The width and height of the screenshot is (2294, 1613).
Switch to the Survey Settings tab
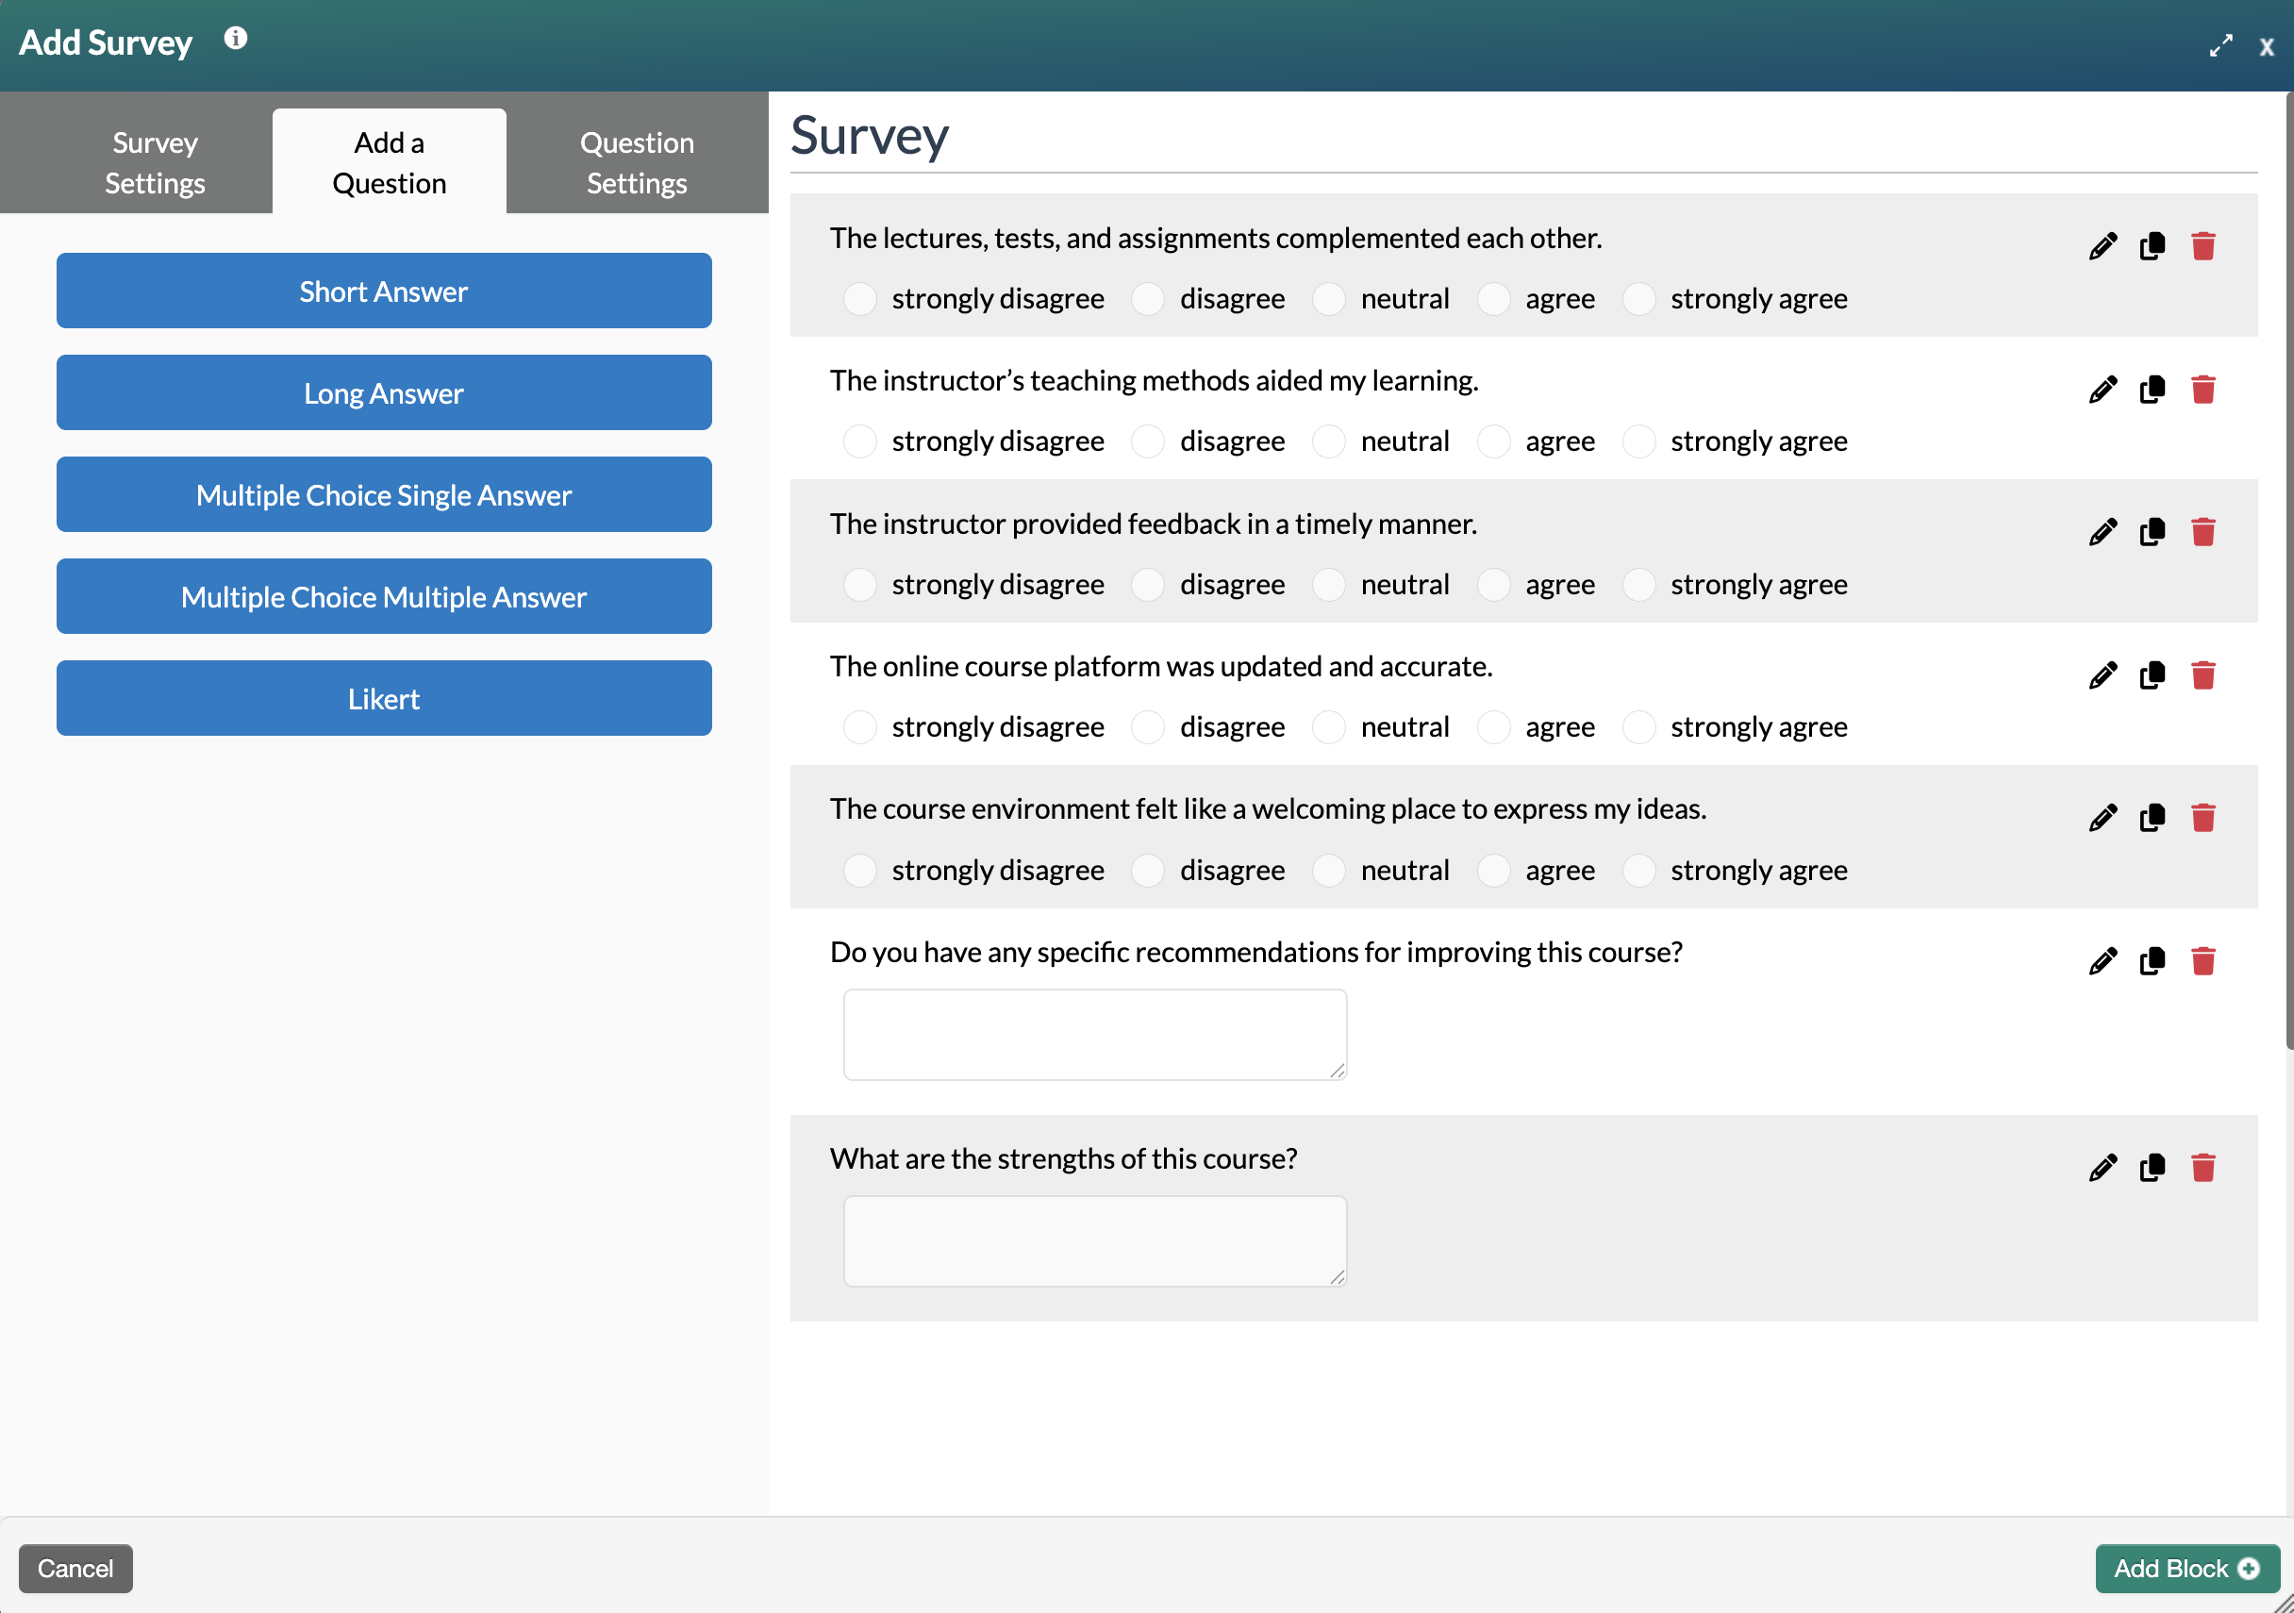(x=155, y=162)
